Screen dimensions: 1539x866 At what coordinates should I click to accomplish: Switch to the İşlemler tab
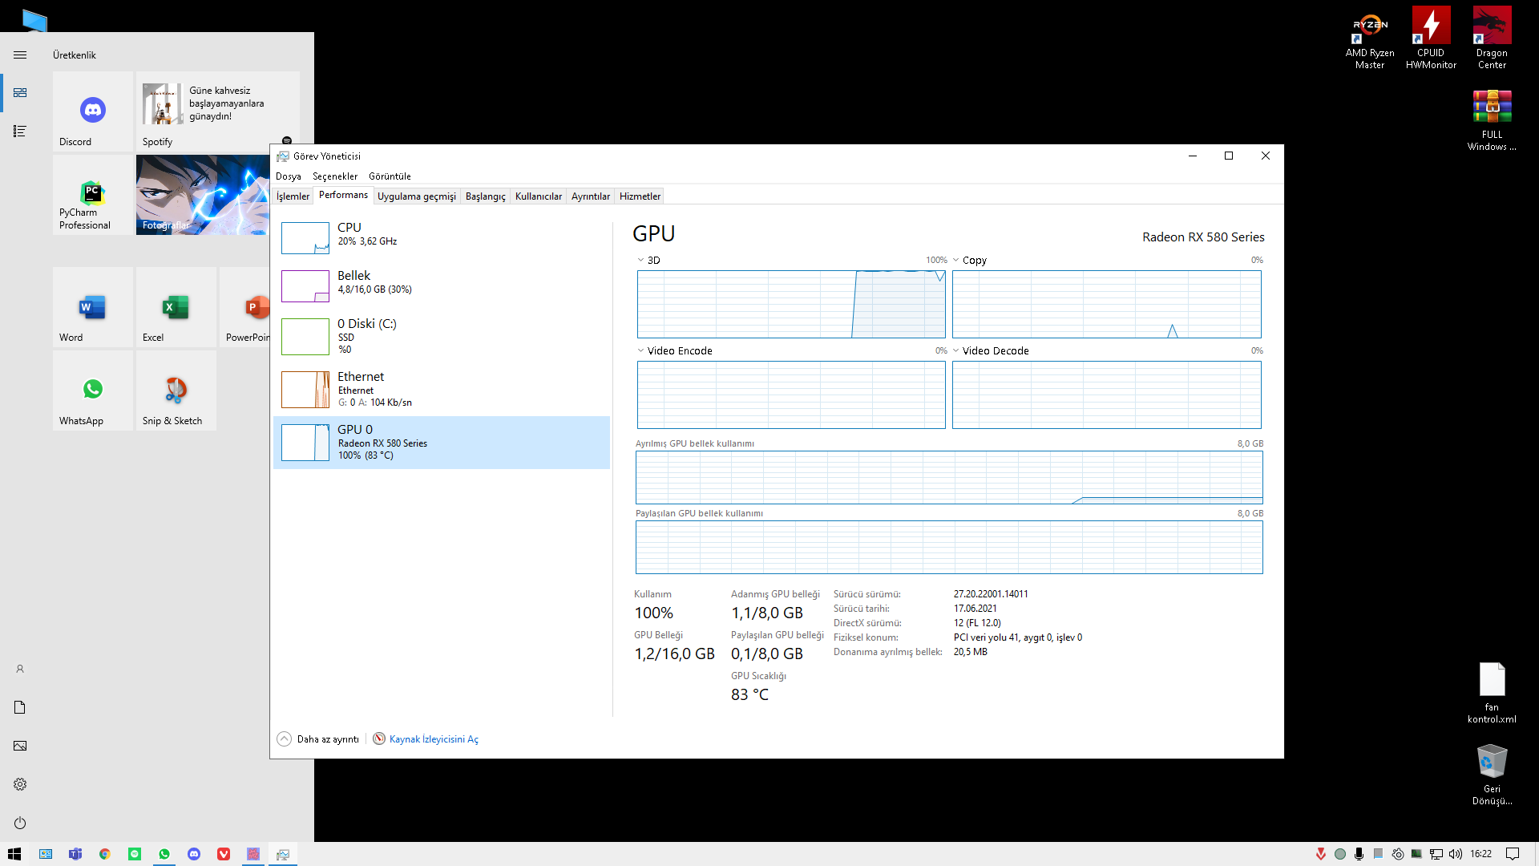(293, 196)
